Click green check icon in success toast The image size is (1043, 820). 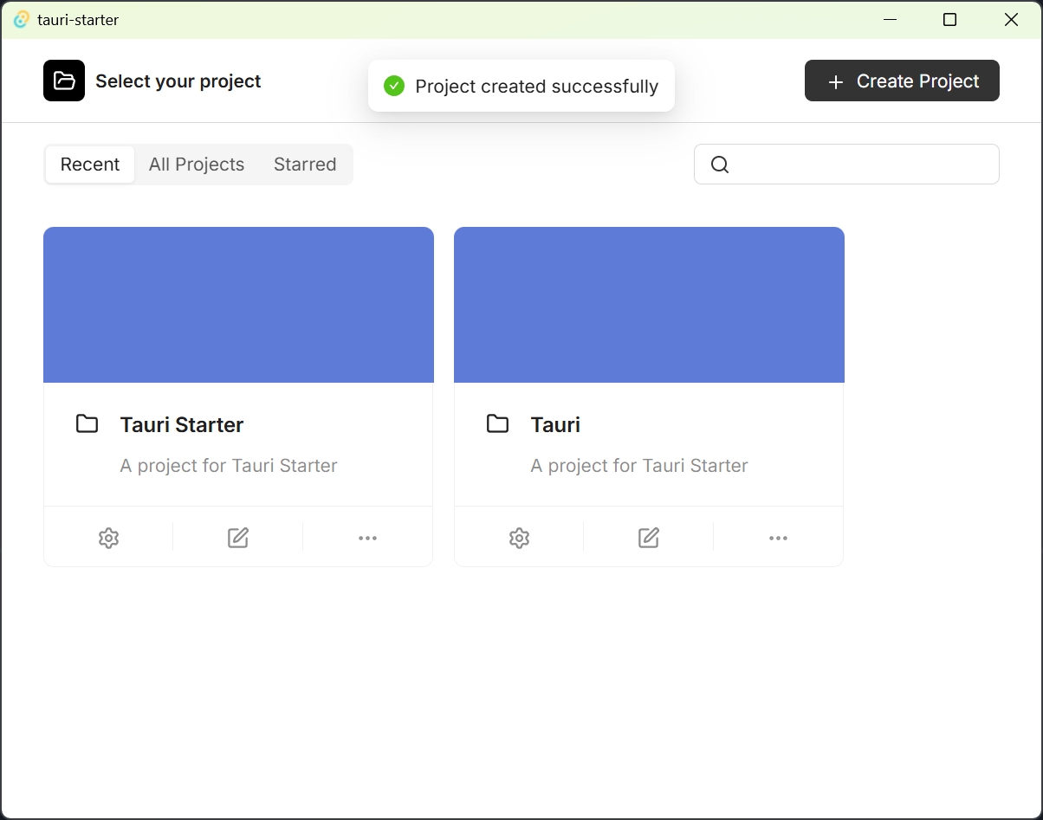click(394, 86)
